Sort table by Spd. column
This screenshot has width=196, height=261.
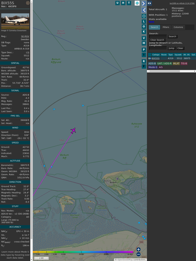(193, 55)
